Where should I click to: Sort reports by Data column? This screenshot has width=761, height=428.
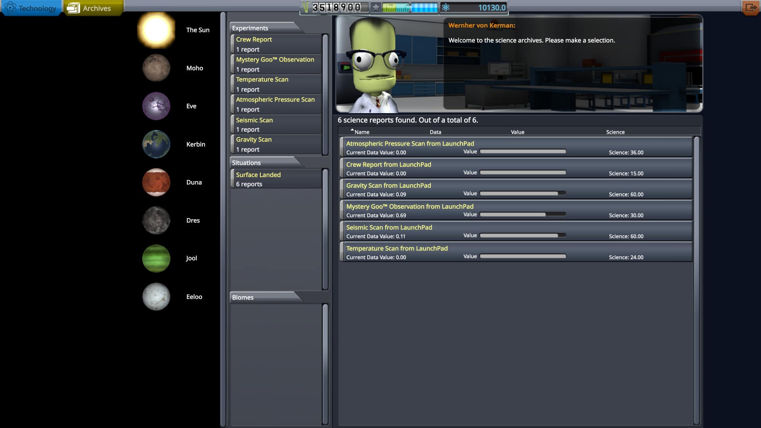coord(435,132)
